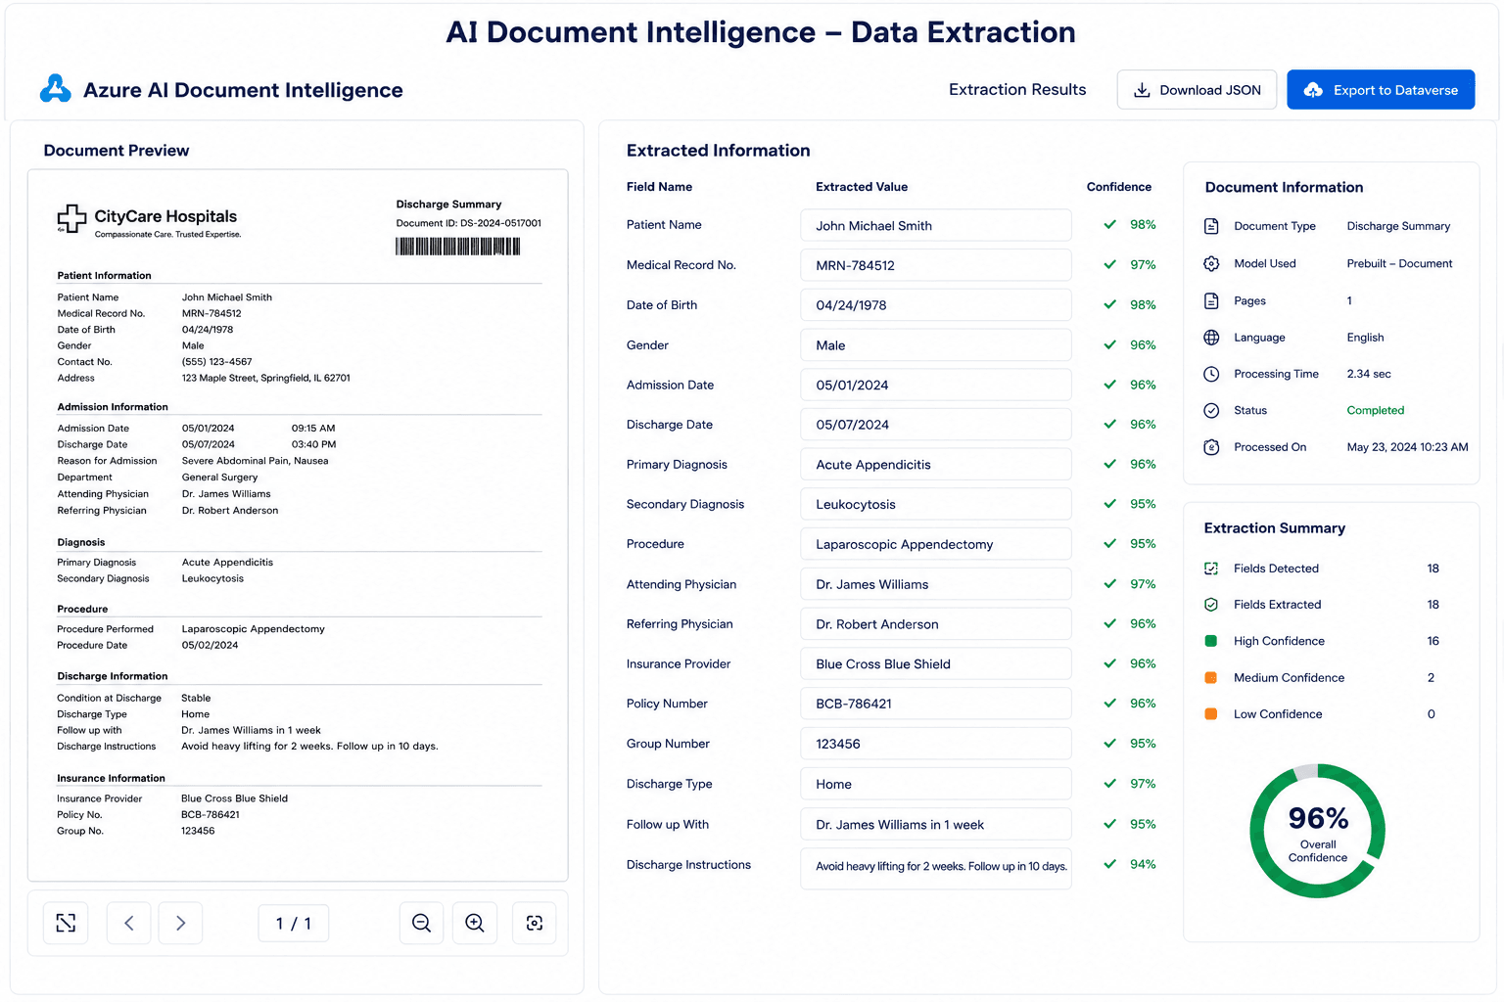Click checkmark beside Patient Name 98%
Image resolution: width=1504 pixels, height=1002 pixels.
(x=1109, y=225)
